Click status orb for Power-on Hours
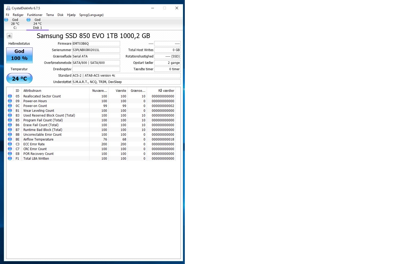This screenshot has width=409, height=264. [x=10, y=101]
